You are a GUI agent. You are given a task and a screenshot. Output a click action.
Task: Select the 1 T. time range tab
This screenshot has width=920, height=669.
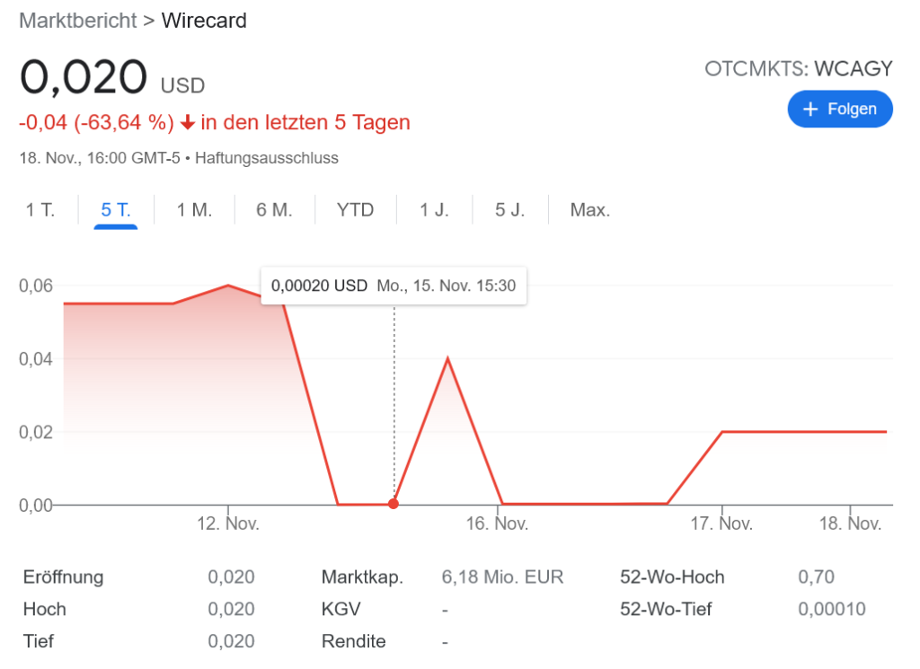pyautogui.click(x=40, y=210)
